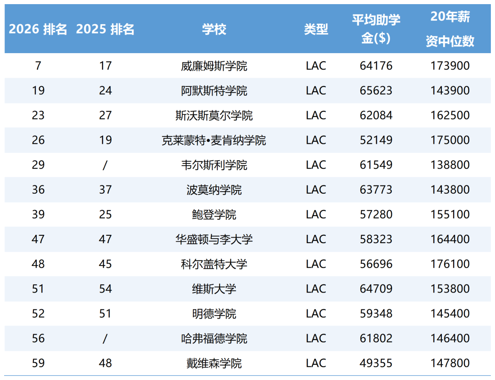The image size is (495, 380).
Task: Select the 2026 rank '36' for 波莫纳学院
Action: 38,190
